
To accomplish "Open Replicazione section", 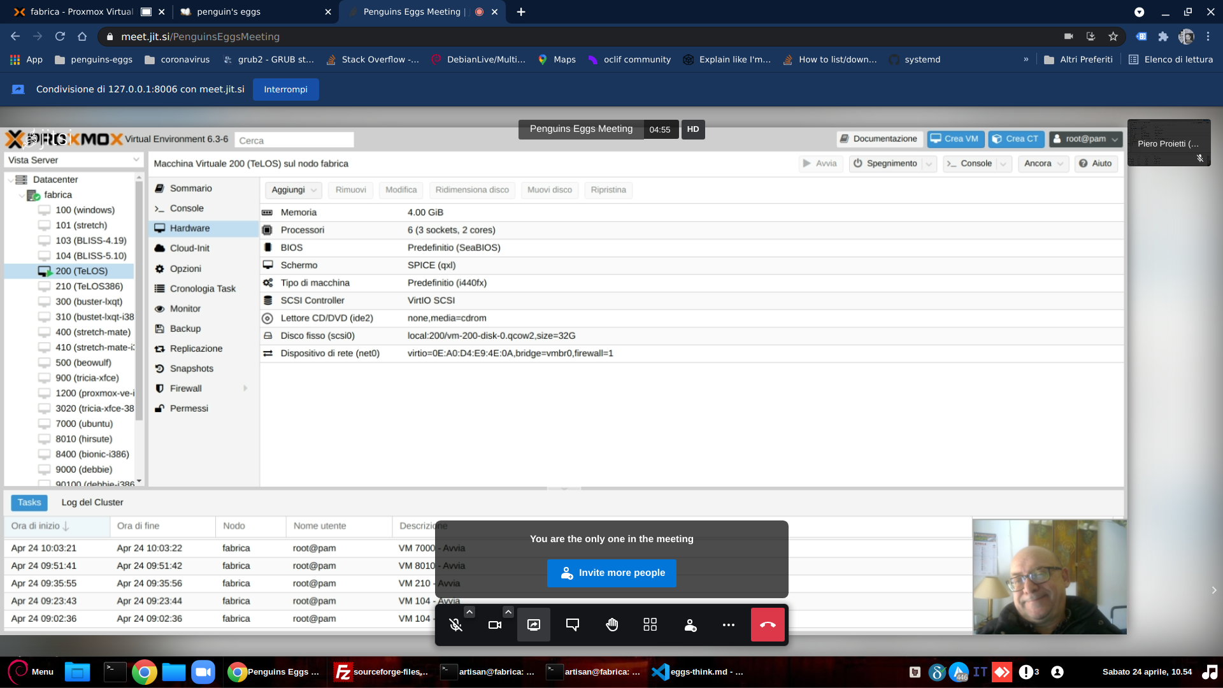I will pyautogui.click(x=196, y=348).
